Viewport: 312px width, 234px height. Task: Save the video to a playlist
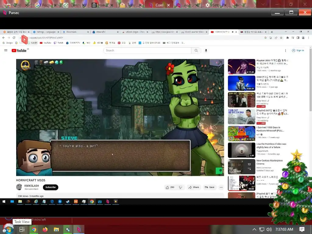[x=209, y=187]
